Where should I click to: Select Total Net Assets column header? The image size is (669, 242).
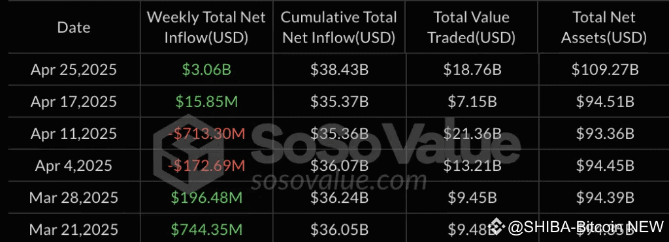click(x=604, y=27)
